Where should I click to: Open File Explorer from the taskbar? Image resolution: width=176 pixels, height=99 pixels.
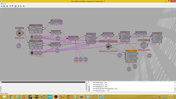click(x=4, y=97)
